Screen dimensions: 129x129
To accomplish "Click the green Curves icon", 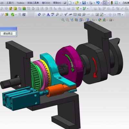I will (x=84, y=8).
